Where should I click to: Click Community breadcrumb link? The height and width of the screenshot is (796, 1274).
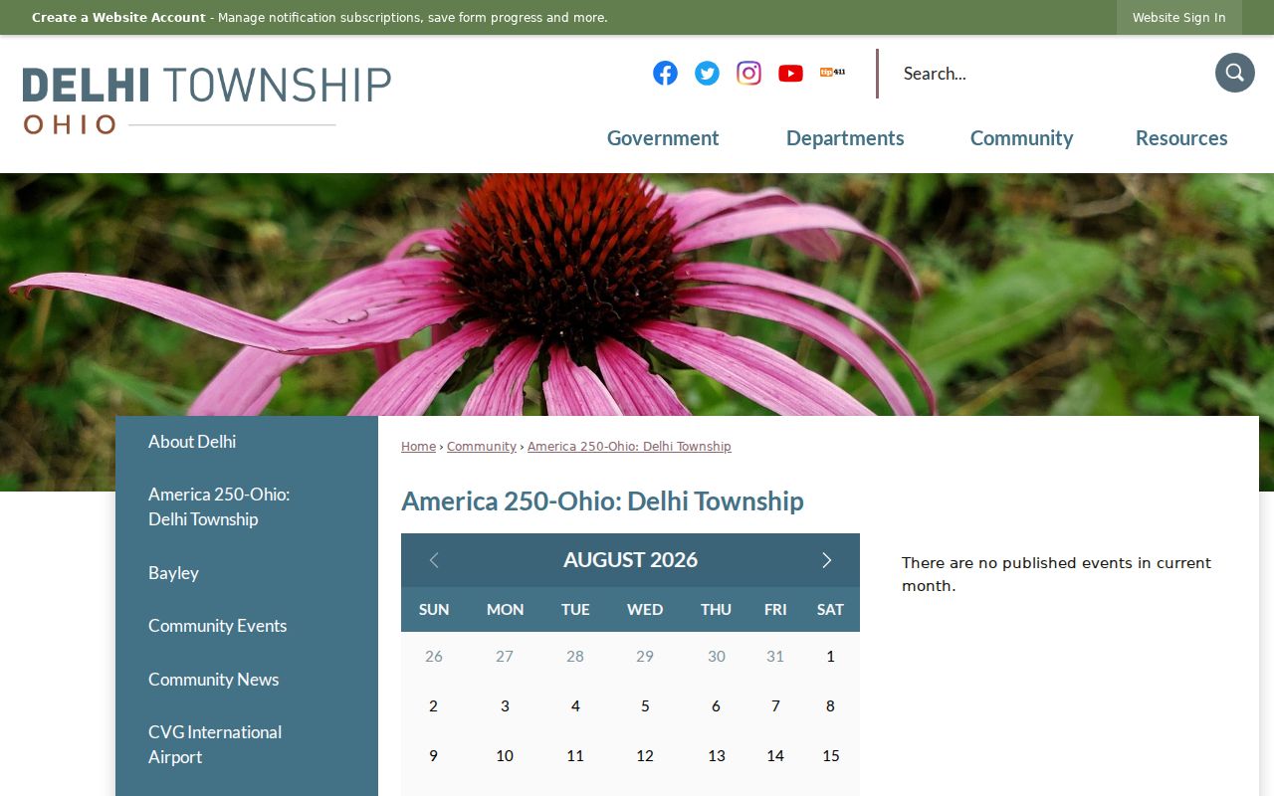[x=482, y=447]
